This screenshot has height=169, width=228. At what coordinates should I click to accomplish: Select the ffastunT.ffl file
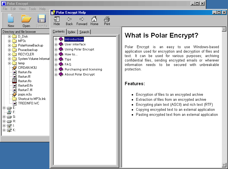point(25,90)
